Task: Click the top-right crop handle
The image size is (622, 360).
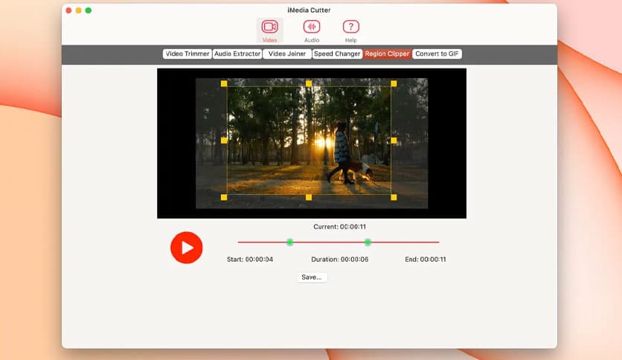Action: 394,83
